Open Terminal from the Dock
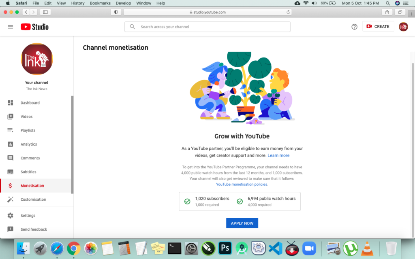This screenshot has width=415, height=259. [x=175, y=248]
